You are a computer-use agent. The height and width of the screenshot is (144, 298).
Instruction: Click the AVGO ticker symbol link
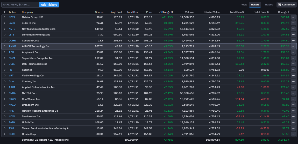(x=12, y=105)
